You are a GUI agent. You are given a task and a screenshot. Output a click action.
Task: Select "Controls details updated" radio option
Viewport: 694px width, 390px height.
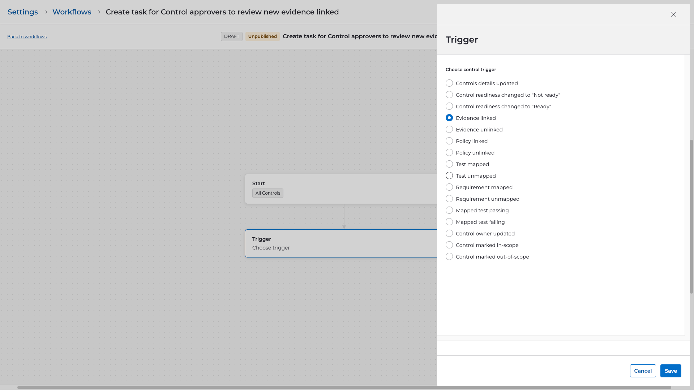click(x=449, y=83)
